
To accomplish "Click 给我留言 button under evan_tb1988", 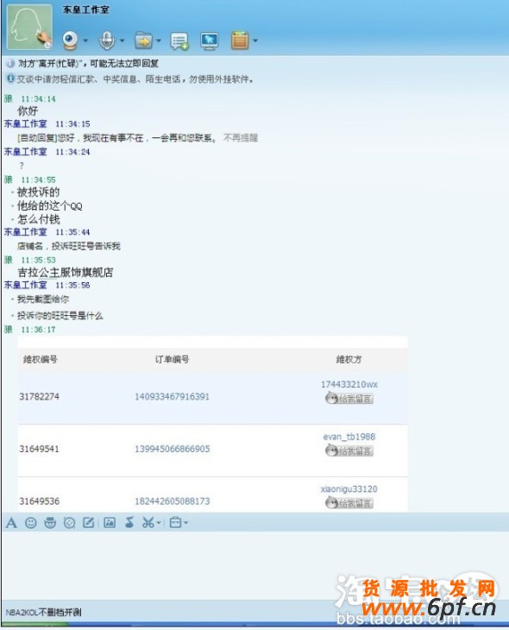I will [x=349, y=450].
